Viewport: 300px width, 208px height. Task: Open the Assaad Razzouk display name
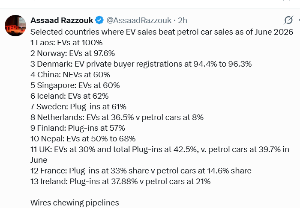(x=62, y=20)
